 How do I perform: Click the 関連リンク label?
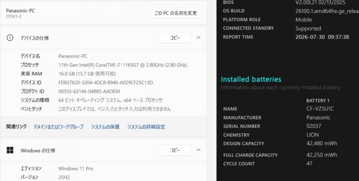pos(16,126)
